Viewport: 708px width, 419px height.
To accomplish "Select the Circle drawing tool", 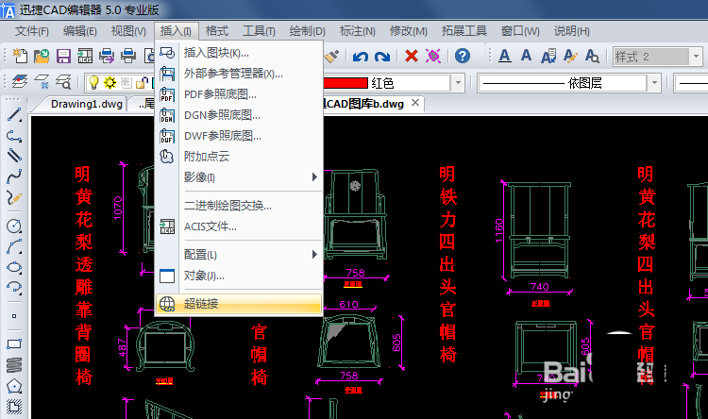I will (x=14, y=226).
